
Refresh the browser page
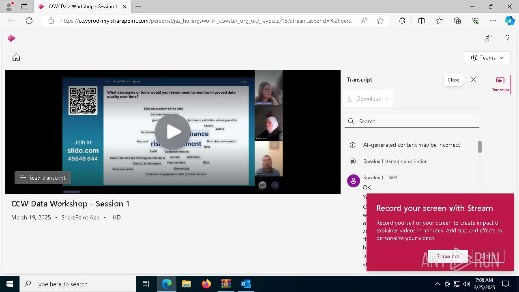tap(29, 21)
